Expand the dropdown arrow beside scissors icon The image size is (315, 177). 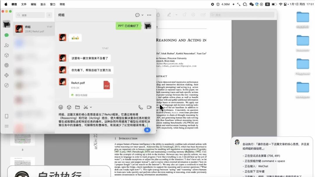coord(91,107)
